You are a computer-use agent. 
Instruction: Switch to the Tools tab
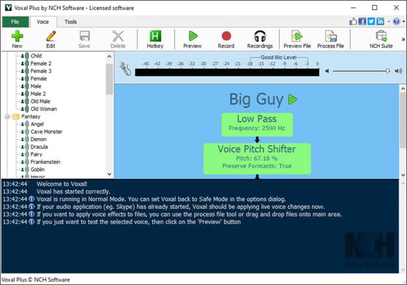(71, 22)
